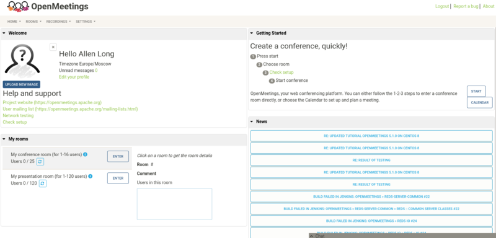The image size is (496, 238).
Task: Open the Rooms menu
Action: (x=33, y=22)
